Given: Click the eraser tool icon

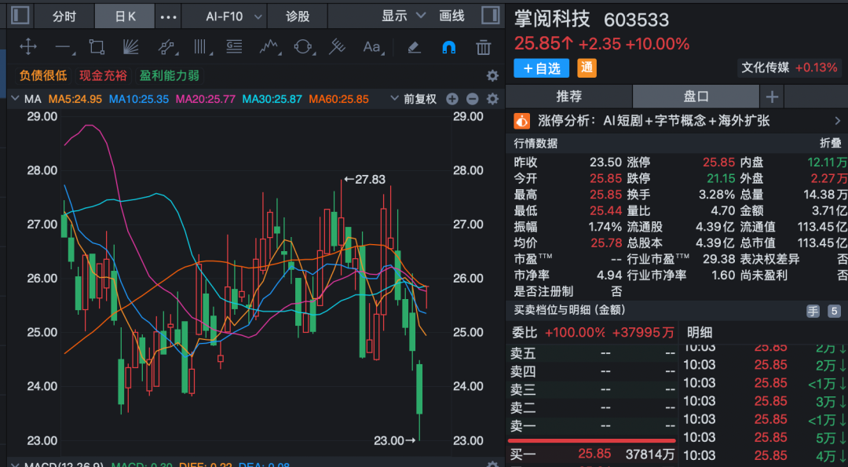Looking at the screenshot, I should tap(415, 48).
